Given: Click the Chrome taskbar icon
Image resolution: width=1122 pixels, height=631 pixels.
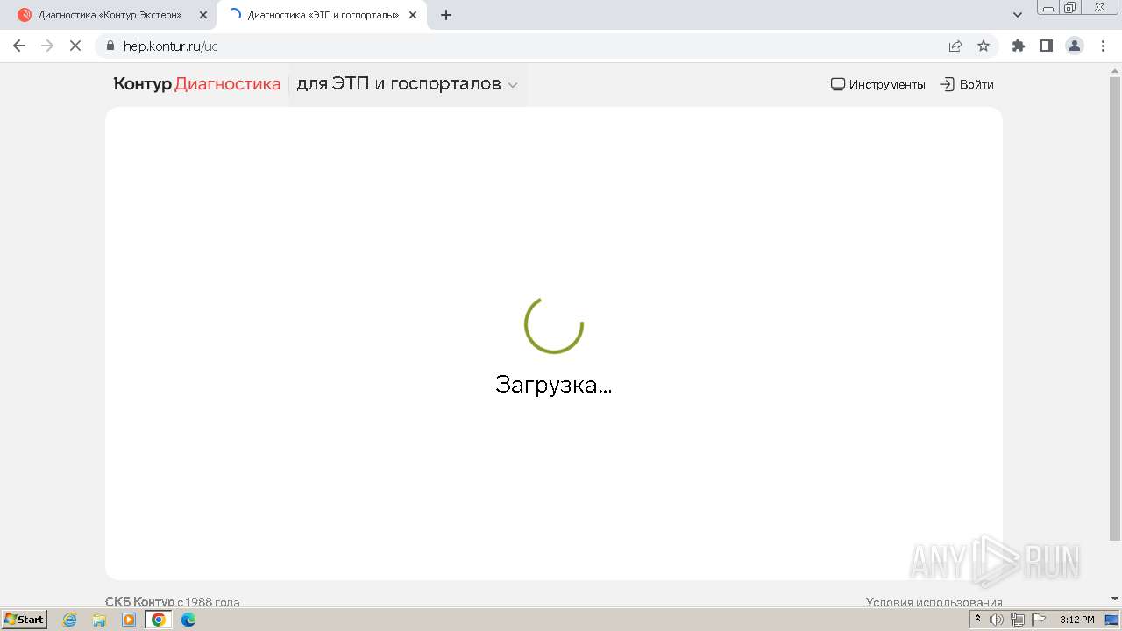Looking at the screenshot, I should point(159,620).
